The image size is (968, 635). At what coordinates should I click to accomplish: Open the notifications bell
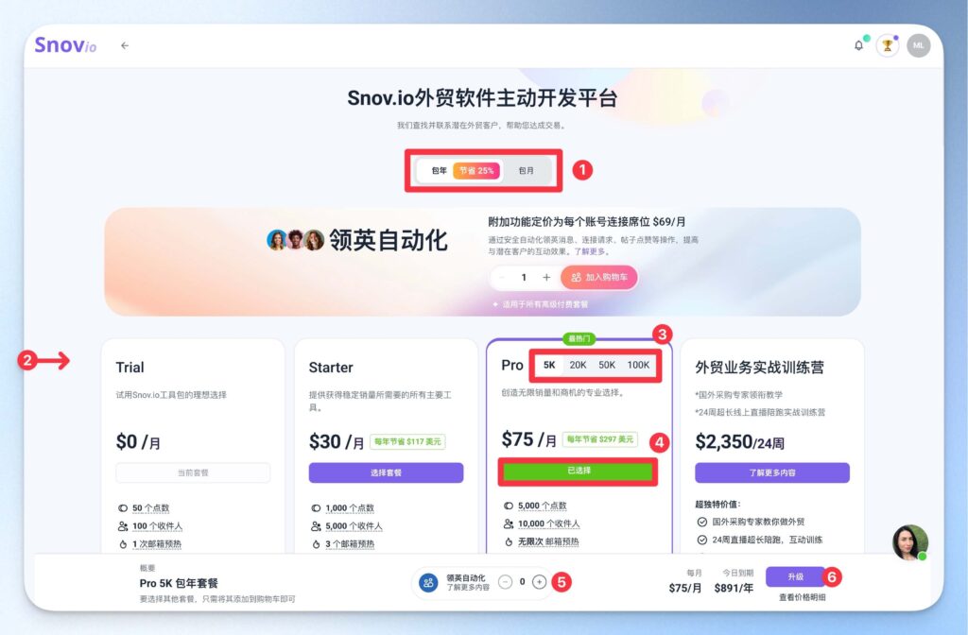858,45
